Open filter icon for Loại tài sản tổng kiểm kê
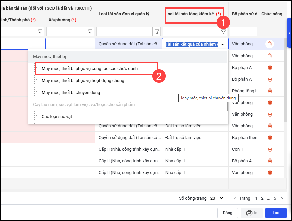The width and height of the screenshot is (292, 221). (x=223, y=32)
